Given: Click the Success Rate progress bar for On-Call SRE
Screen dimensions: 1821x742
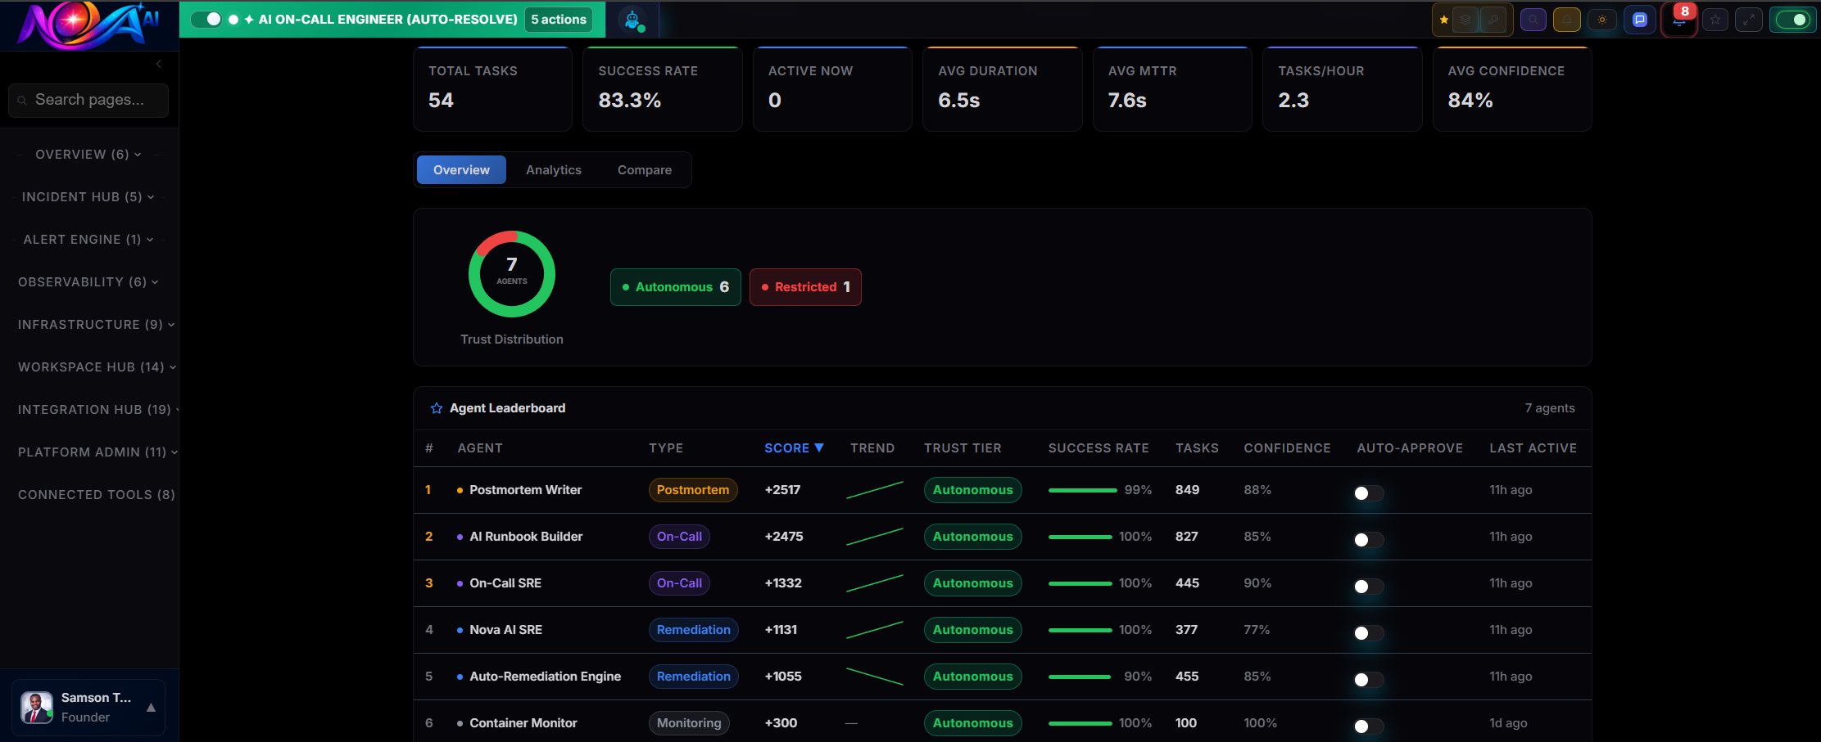Looking at the screenshot, I should click(x=1080, y=583).
